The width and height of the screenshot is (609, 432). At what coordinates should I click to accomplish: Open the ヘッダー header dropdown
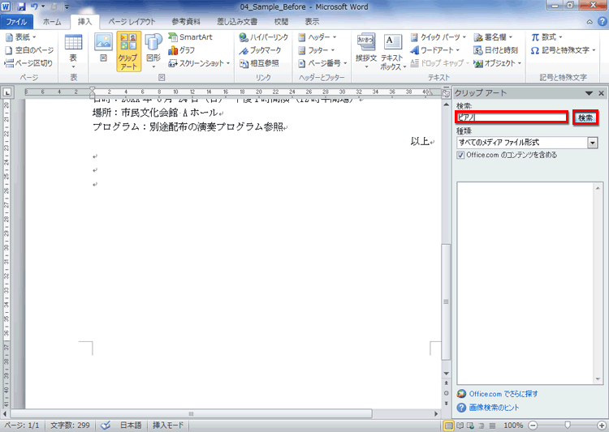317,37
